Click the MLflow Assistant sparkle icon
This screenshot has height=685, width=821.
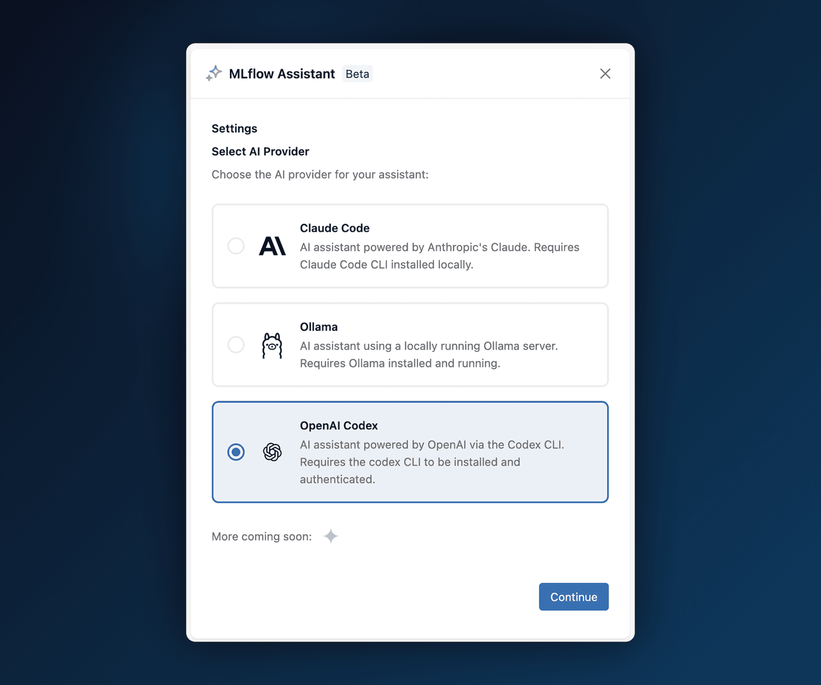pos(214,73)
